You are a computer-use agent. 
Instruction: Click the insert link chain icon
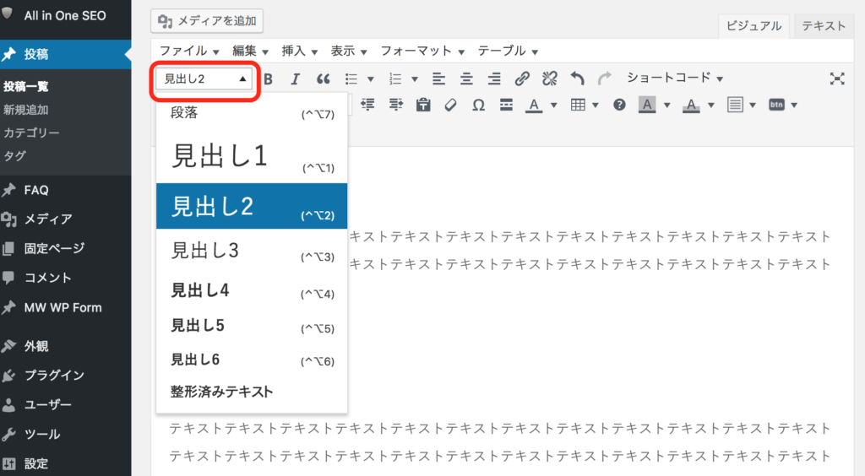pos(522,78)
